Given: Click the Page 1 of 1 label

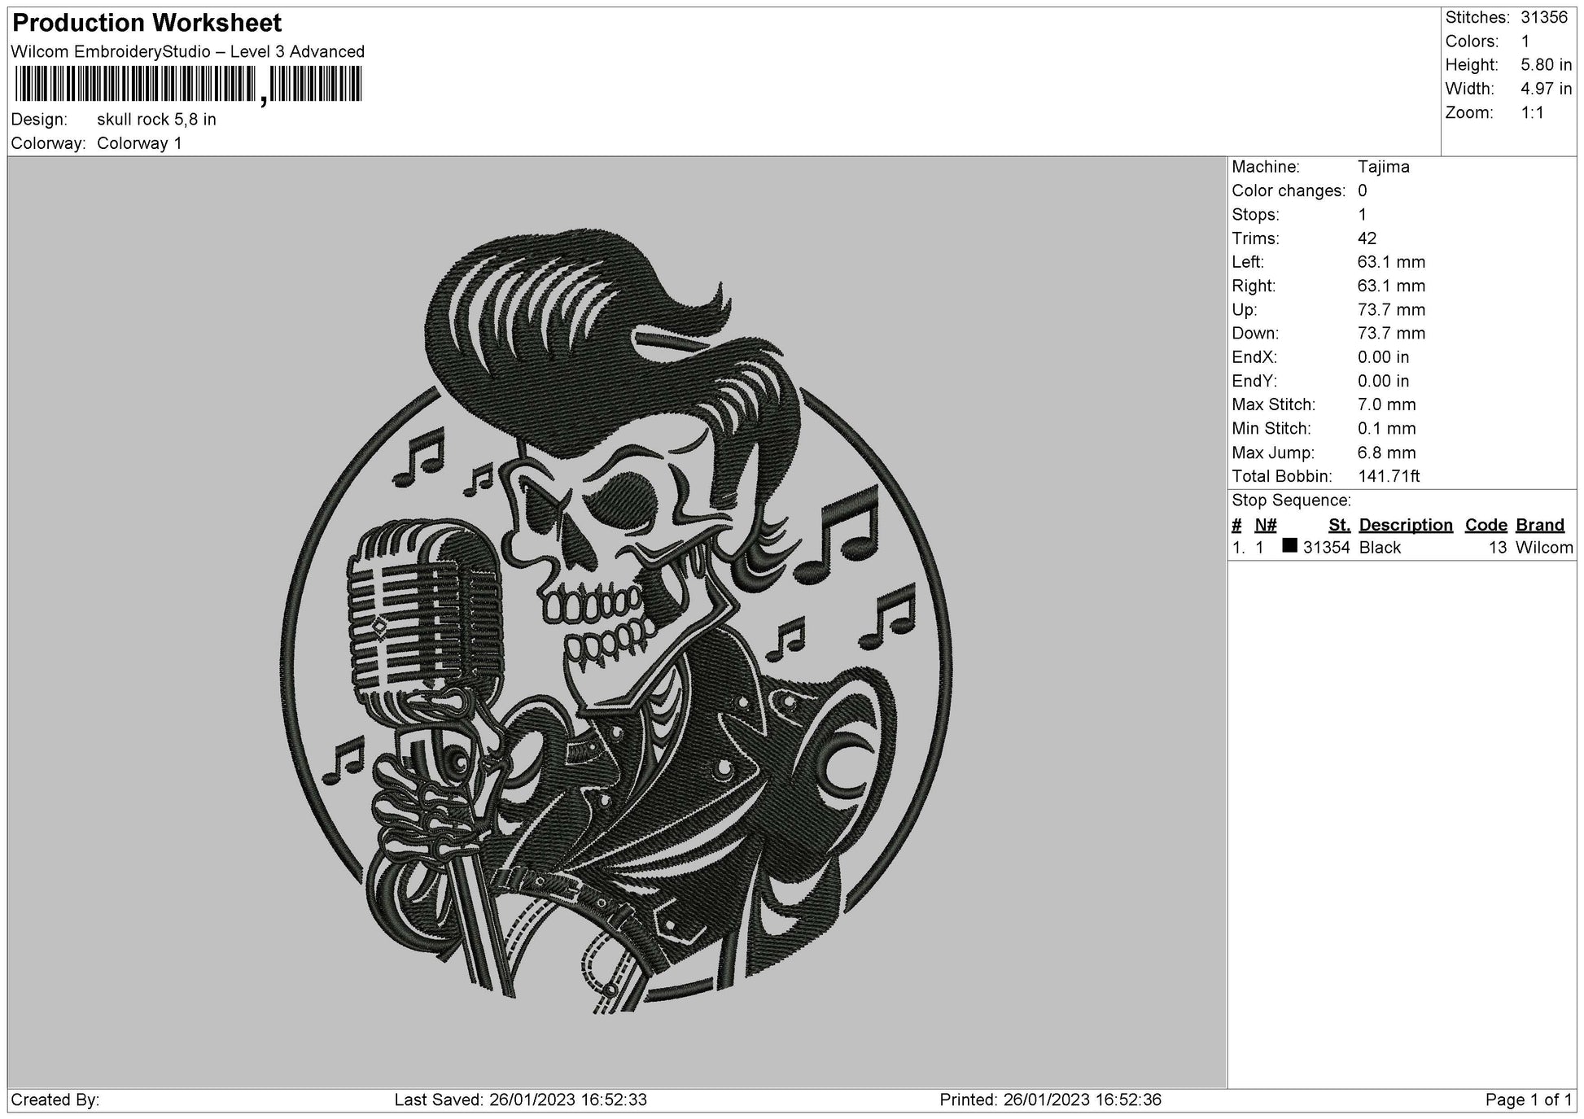Looking at the screenshot, I should click(x=1528, y=1100).
